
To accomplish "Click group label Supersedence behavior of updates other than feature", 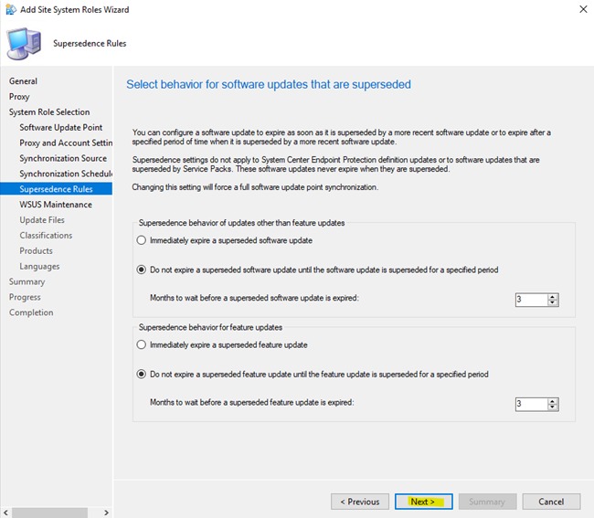I will 241,223.
